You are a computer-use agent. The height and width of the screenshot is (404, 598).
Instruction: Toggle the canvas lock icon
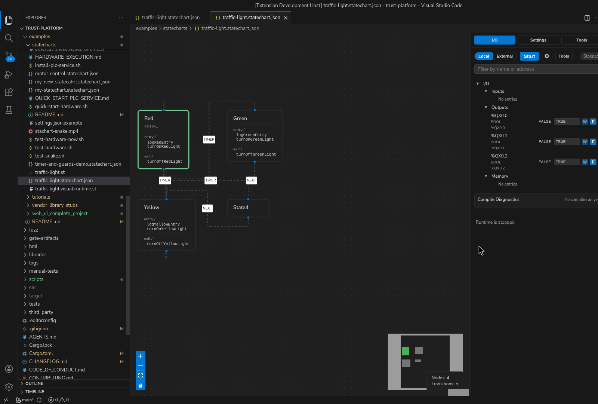[x=141, y=385]
